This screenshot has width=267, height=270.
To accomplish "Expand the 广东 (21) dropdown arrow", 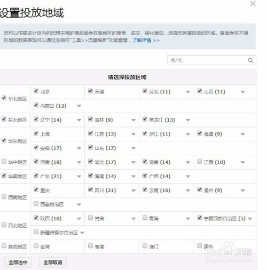I will (x=79, y=177).
